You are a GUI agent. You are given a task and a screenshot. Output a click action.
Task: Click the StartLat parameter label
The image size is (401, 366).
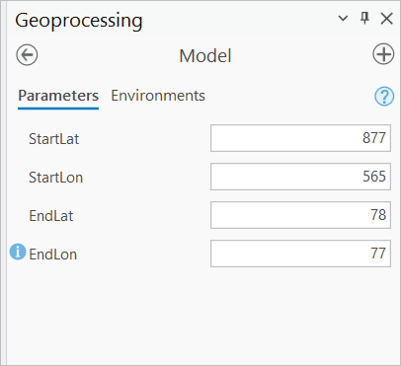54,139
